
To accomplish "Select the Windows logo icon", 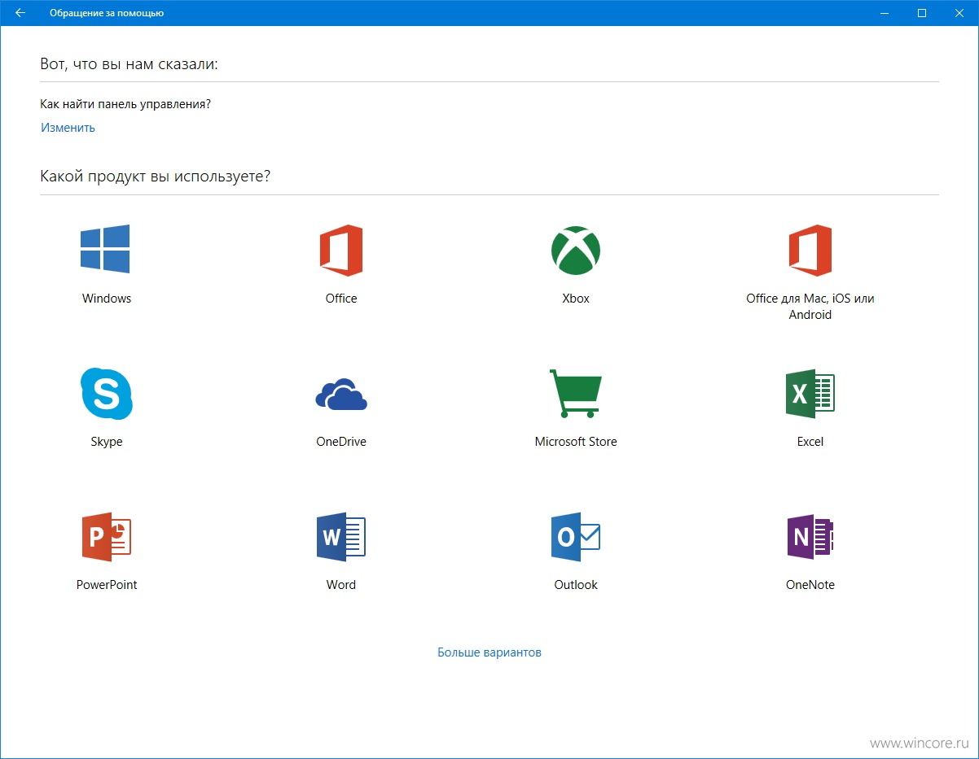I will tap(105, 249).
